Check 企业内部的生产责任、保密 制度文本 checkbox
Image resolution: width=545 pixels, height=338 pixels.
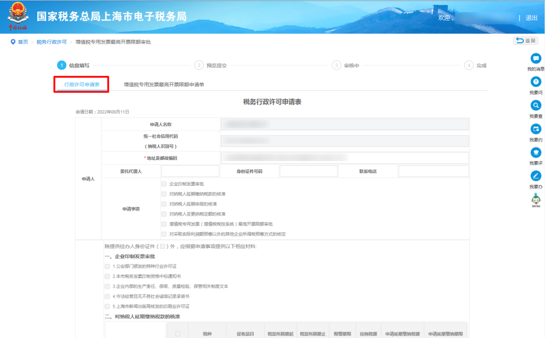pos(107,287)
